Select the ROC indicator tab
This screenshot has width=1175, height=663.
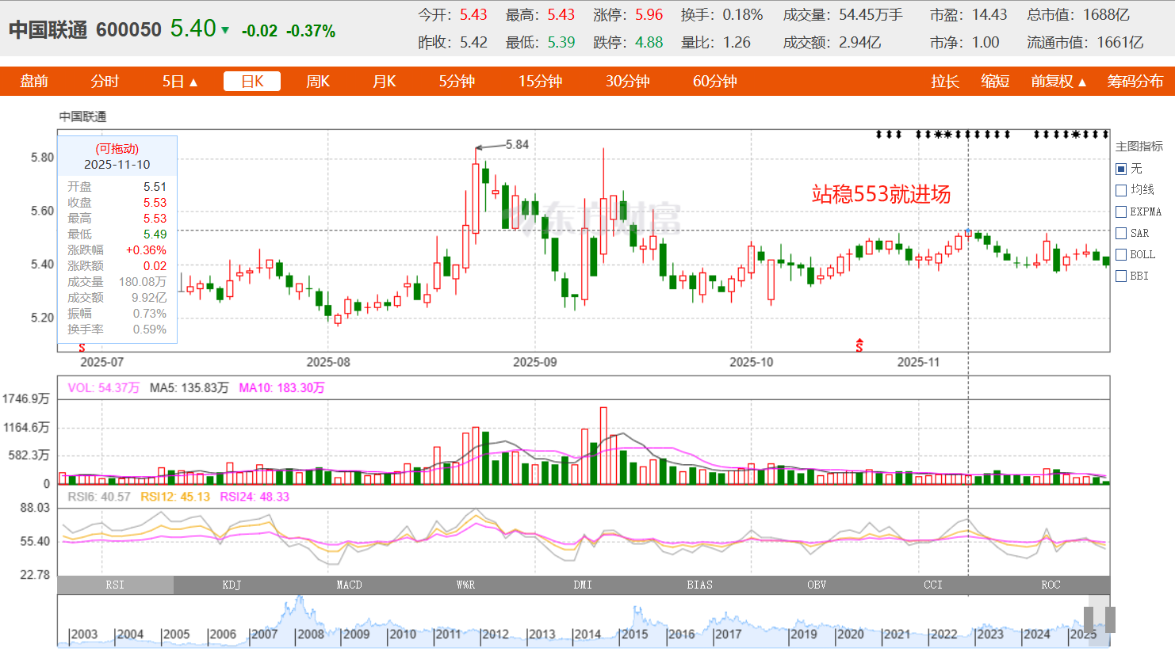pos(1051,585)
